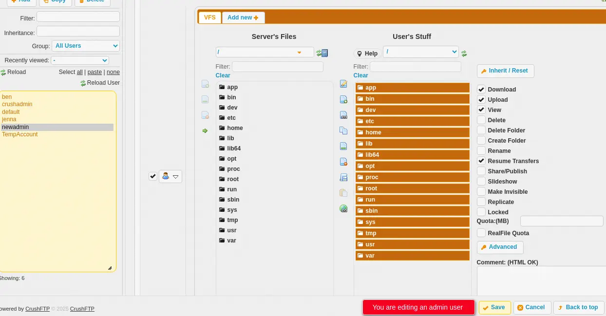
Task: Open the User's Stuff path dropdown
Action: [421, 52]
